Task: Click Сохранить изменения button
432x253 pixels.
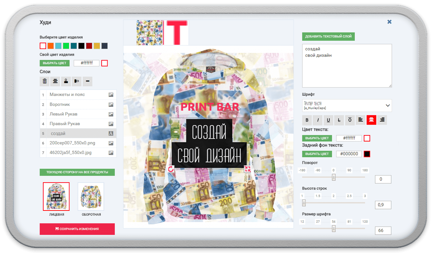Action: (77, 229)
